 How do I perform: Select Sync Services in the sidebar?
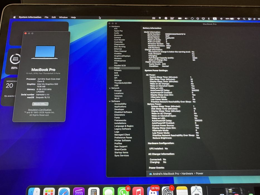tap(122, 155)
